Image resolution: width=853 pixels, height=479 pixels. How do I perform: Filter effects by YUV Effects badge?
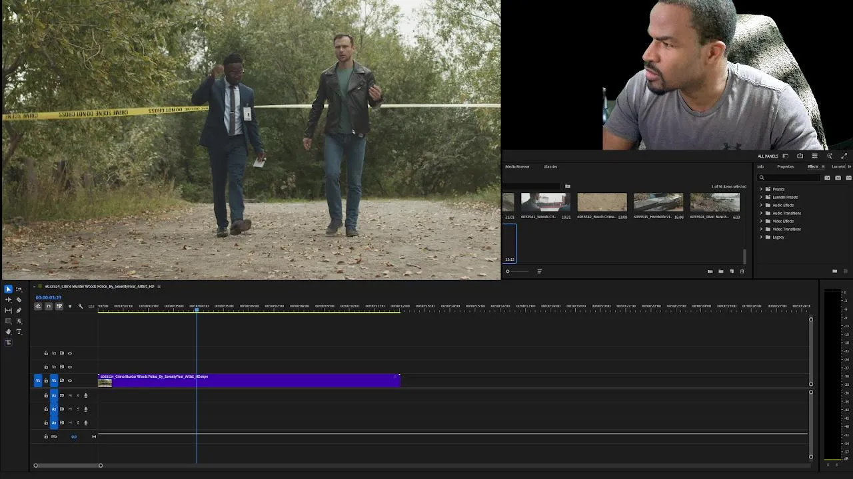(x=848, y=178)
